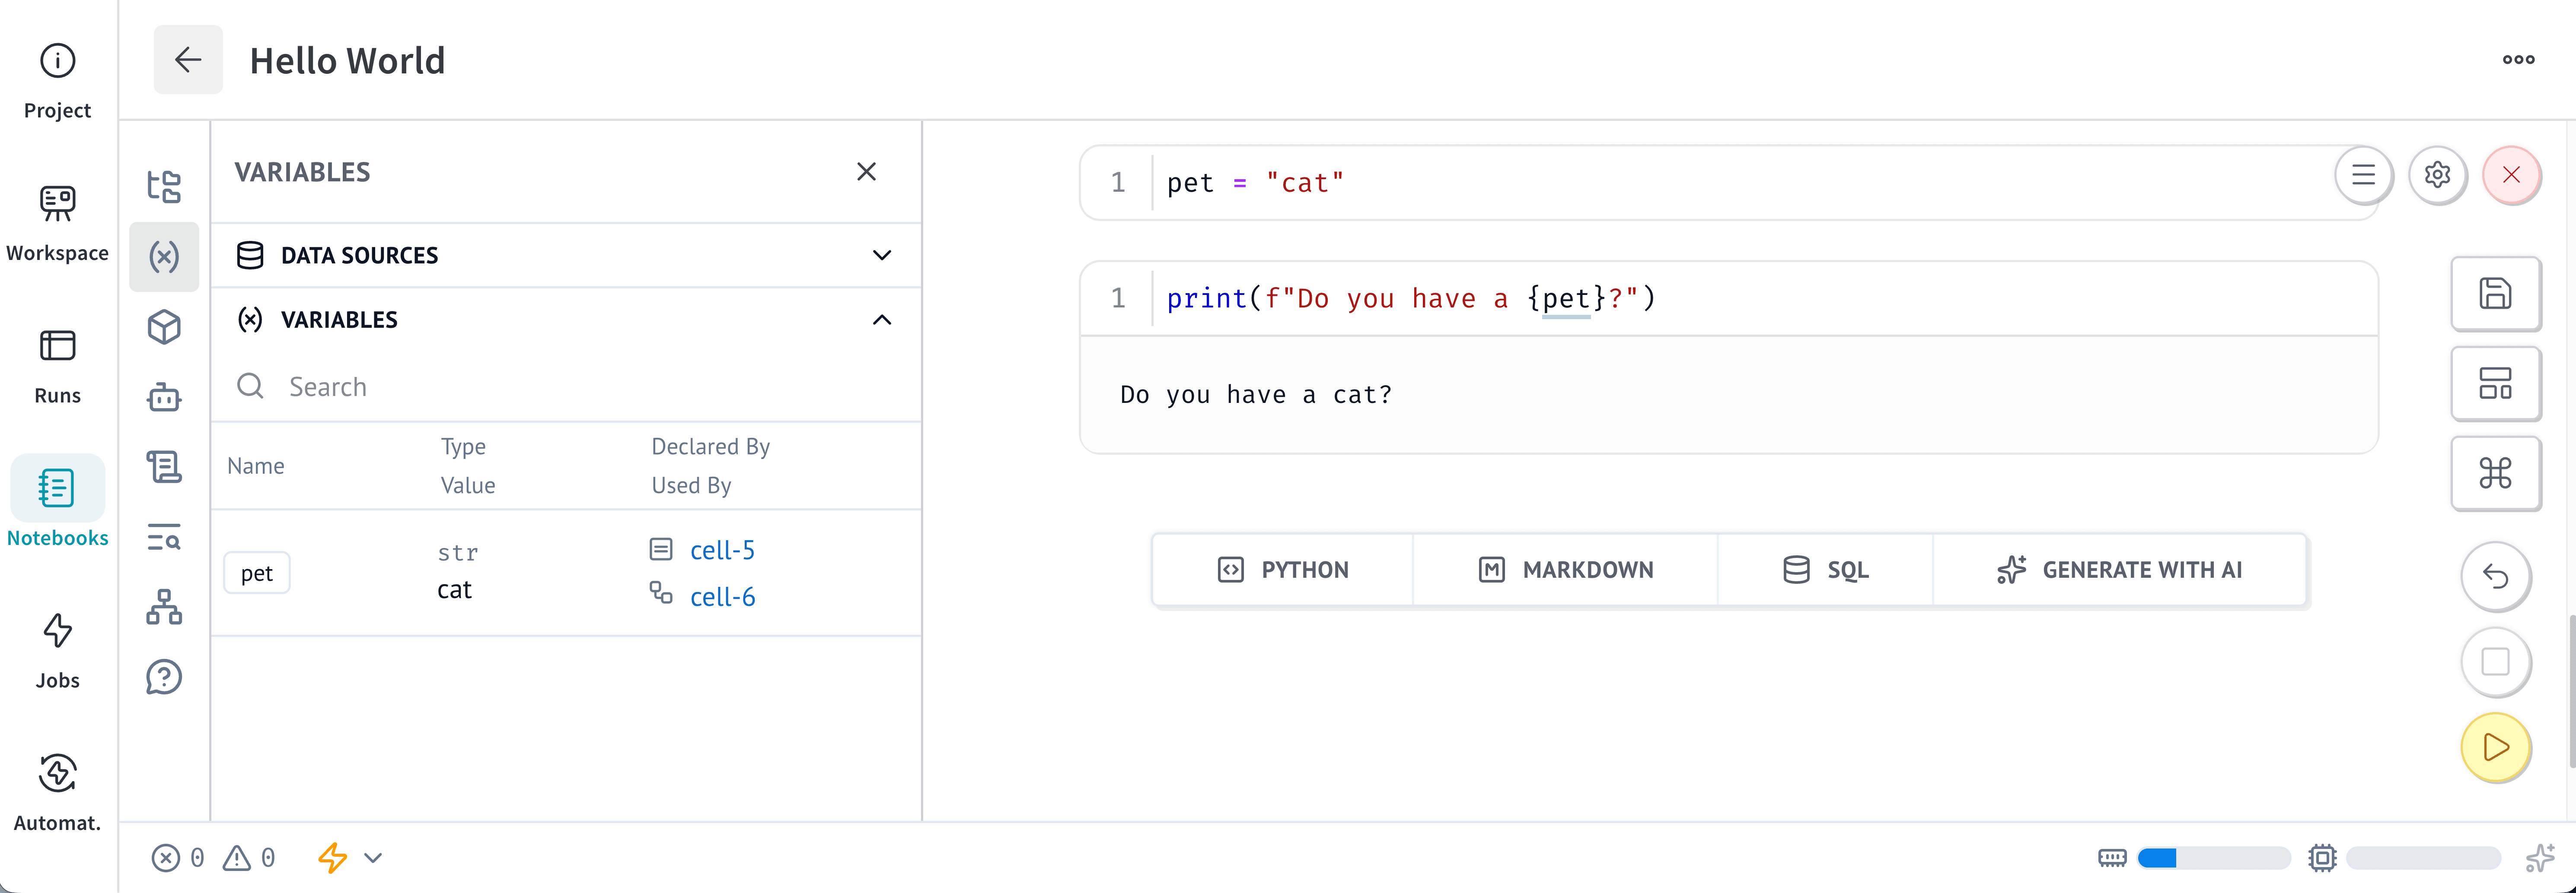Open the layout view button
The height and width of the screenshot is (893, 2576).
point(2495,383)
